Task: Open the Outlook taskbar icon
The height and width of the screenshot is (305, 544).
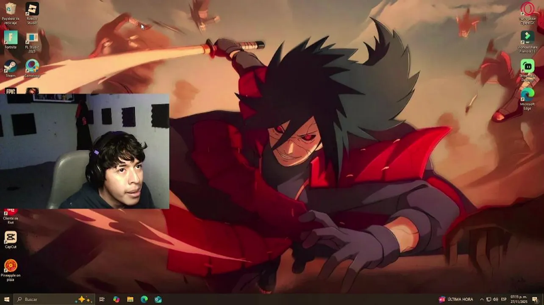Action: 158,299
